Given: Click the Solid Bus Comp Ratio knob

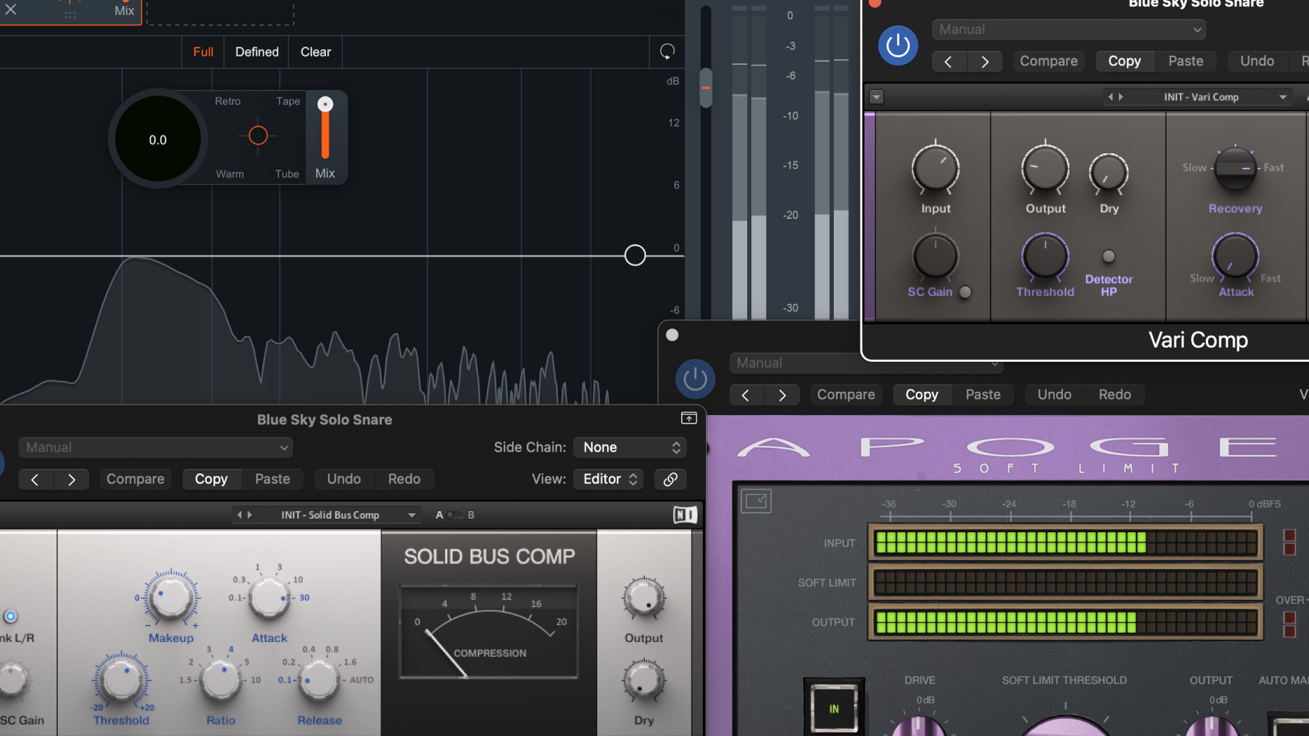Looking at the screenshot, I should click(220, 679).
